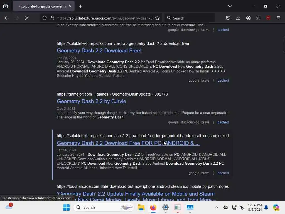Click cached link under gamejolt result
Screen dimensions: 285x214
[x=223, y=122]
